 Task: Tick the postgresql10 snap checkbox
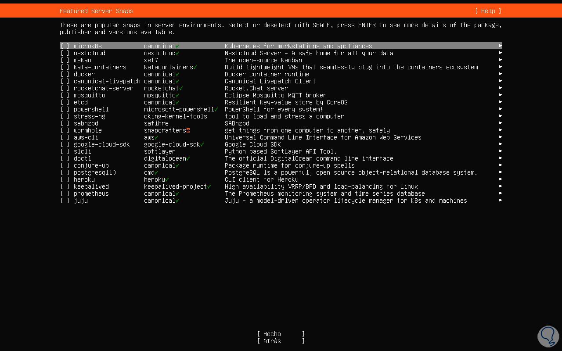pyautogui.click(x=65, y=172)
